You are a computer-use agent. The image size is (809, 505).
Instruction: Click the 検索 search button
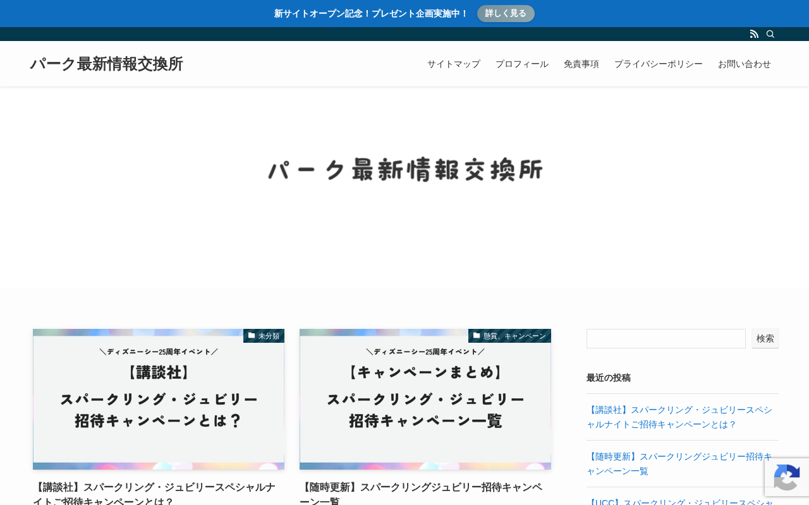[765, 338]
